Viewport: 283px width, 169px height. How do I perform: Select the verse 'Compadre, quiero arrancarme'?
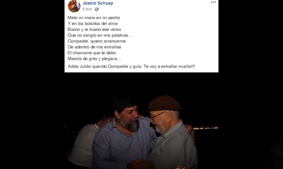(x=97, y=41)
